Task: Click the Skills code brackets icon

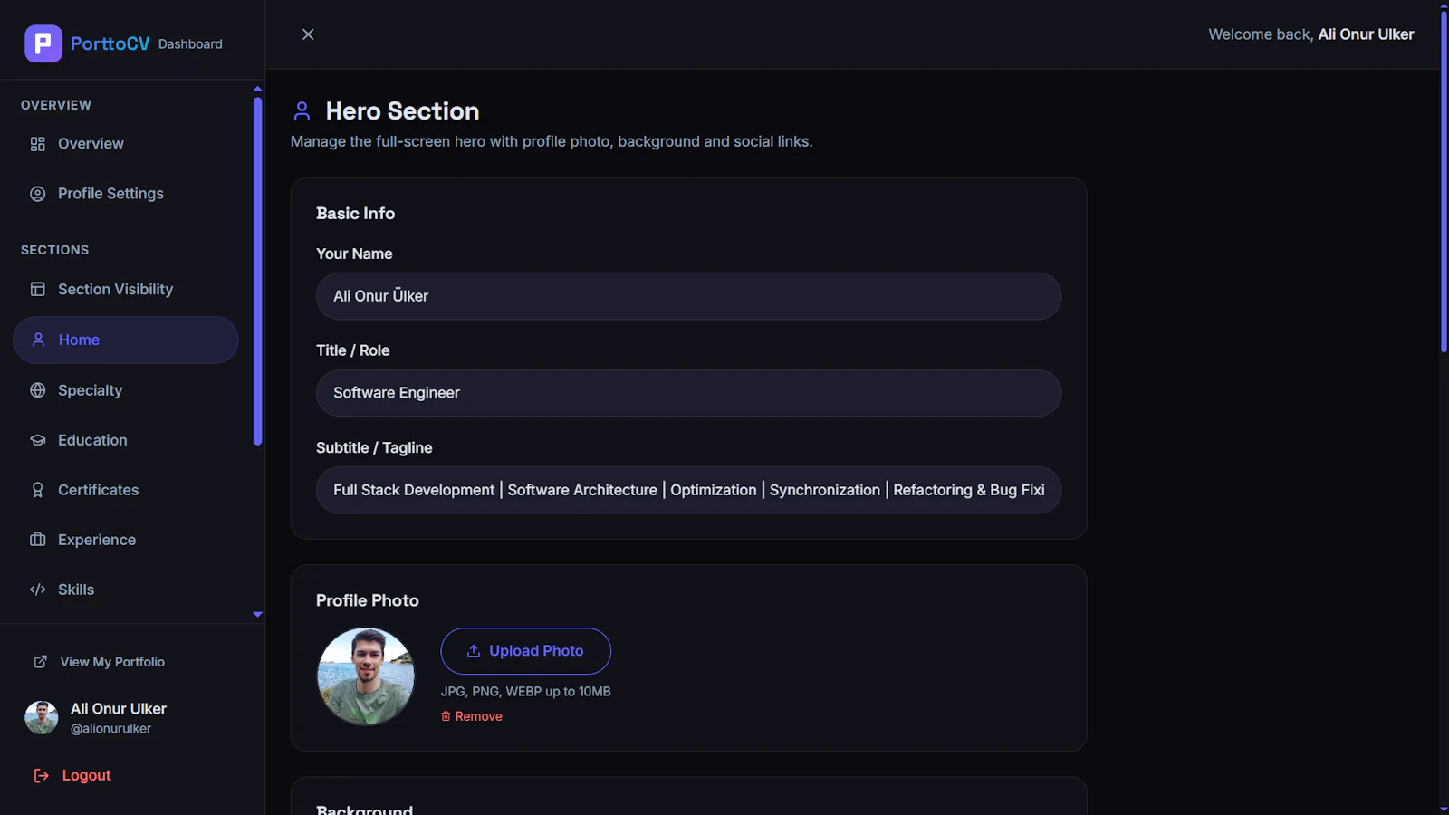Action: [x=37, y=590]
